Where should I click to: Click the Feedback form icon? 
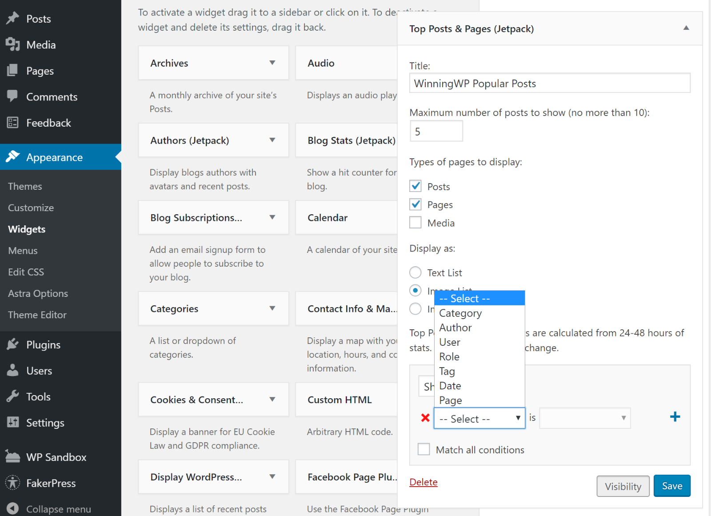[13, 122]
